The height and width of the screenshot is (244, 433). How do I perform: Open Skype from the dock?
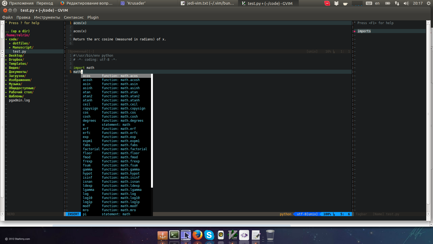(x=209, y=235)
